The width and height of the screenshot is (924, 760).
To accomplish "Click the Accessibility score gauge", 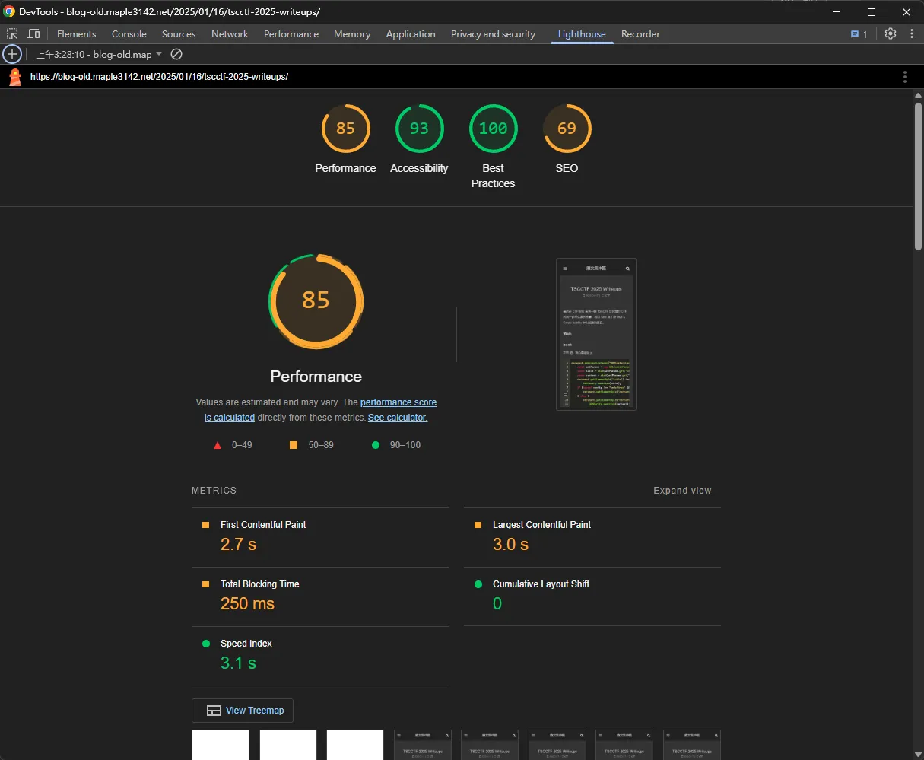I will tap(419, 129).
